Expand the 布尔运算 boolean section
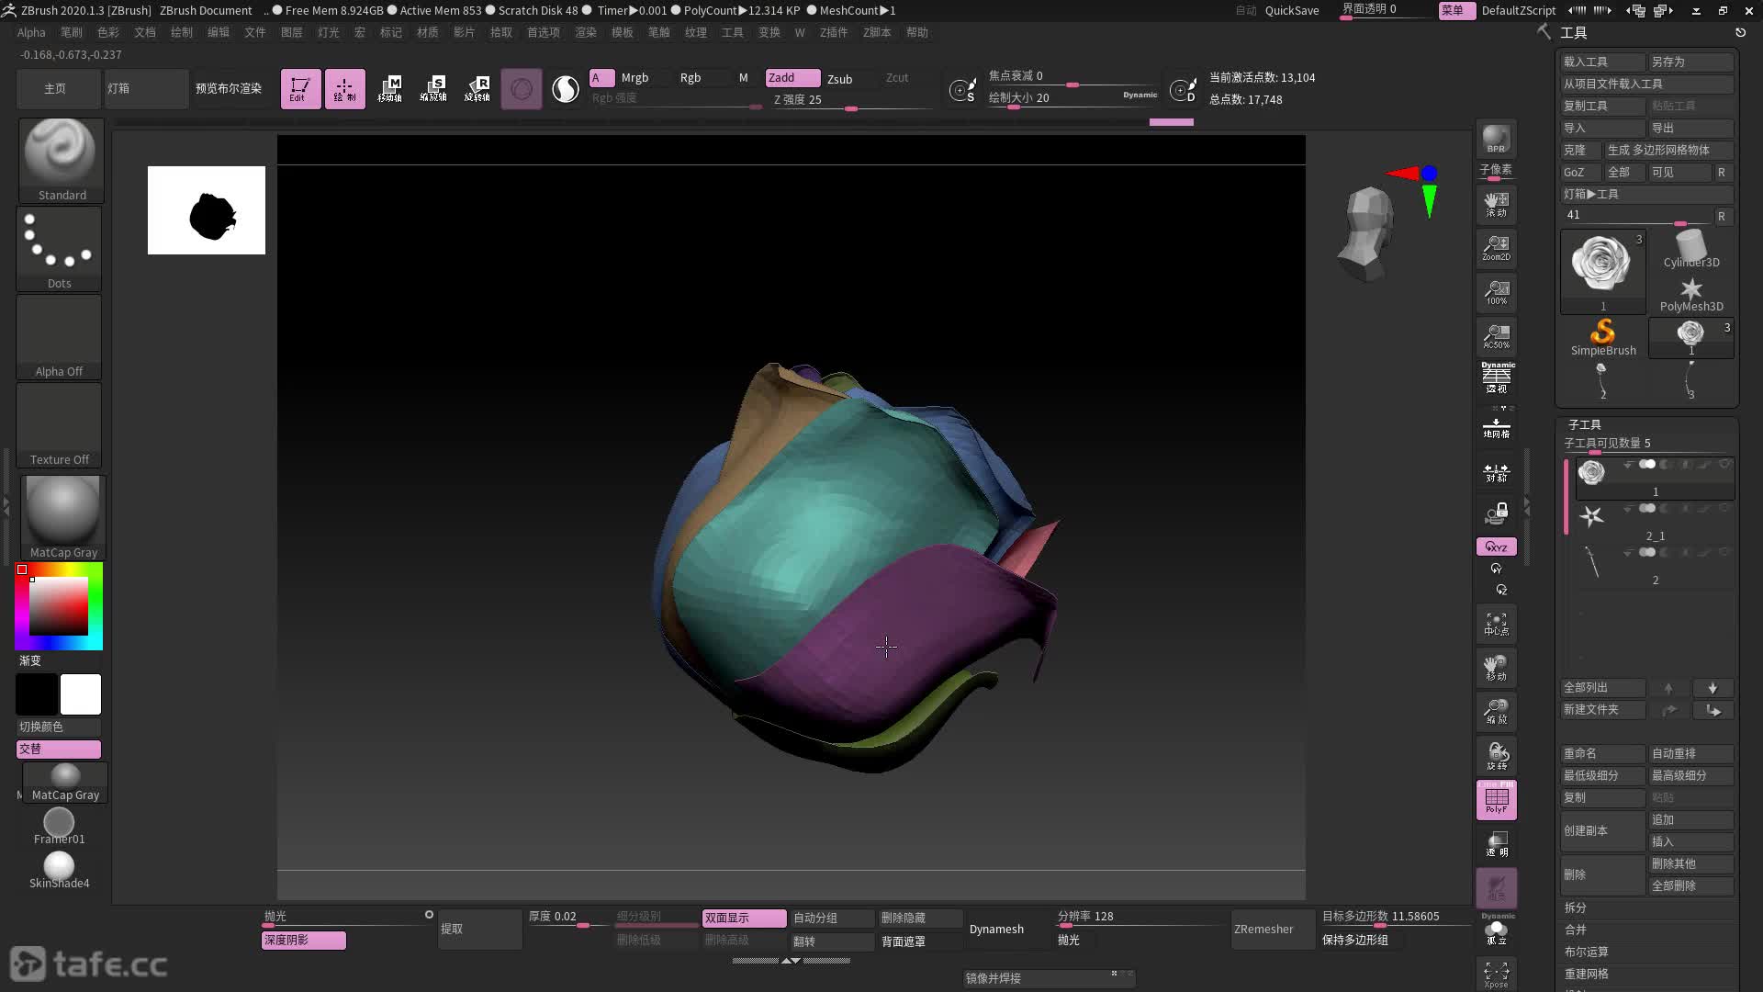The image size is (1763, 992). tap(1586, 952)
